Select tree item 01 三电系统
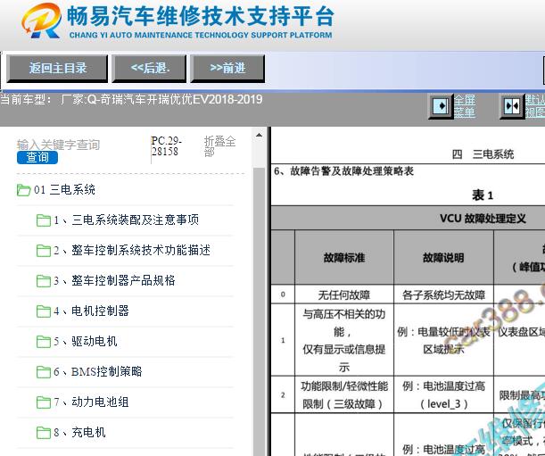Image resolution: width=545 pixels, height=456 pixels. 64,190
